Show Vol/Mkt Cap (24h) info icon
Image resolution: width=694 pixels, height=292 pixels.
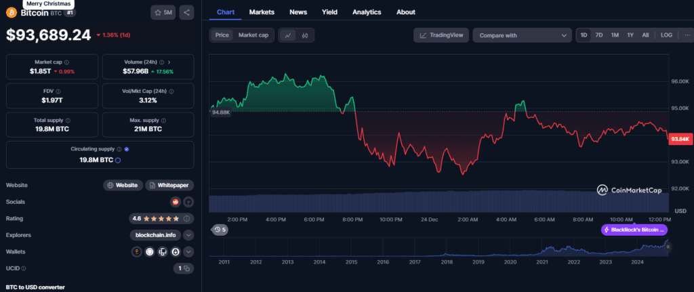[x=171, y=91]
